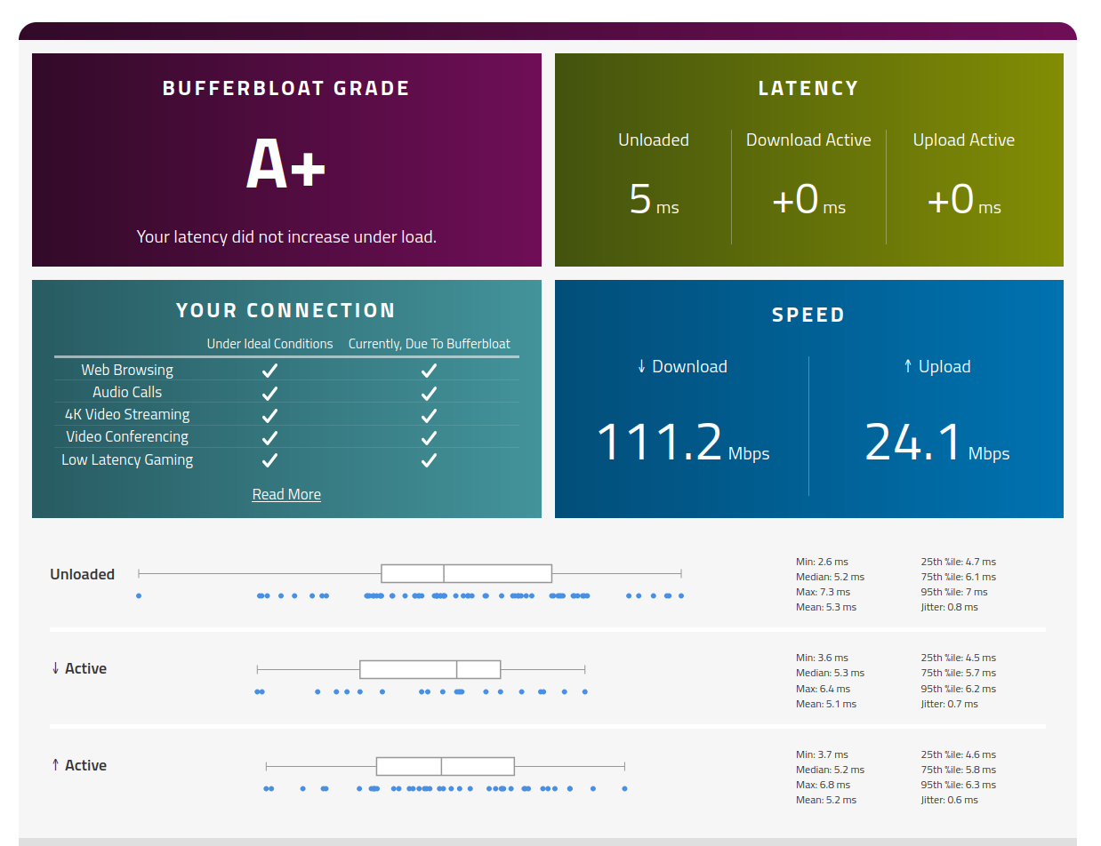Click the YOUR CONNECTION heading
The height and width of the screenshot is (846, 1101).
click(286, 311)
